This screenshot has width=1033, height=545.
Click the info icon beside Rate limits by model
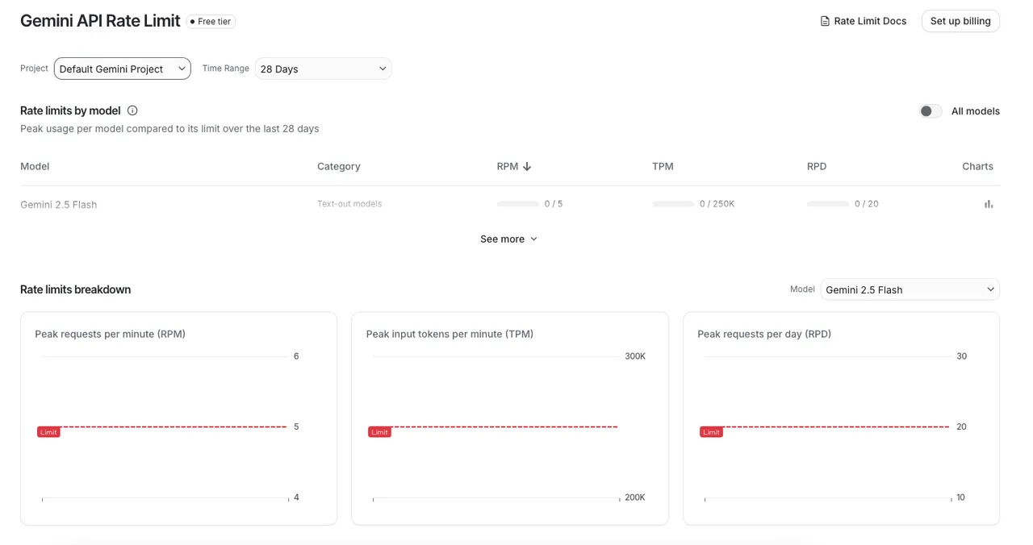click(132, 110)
